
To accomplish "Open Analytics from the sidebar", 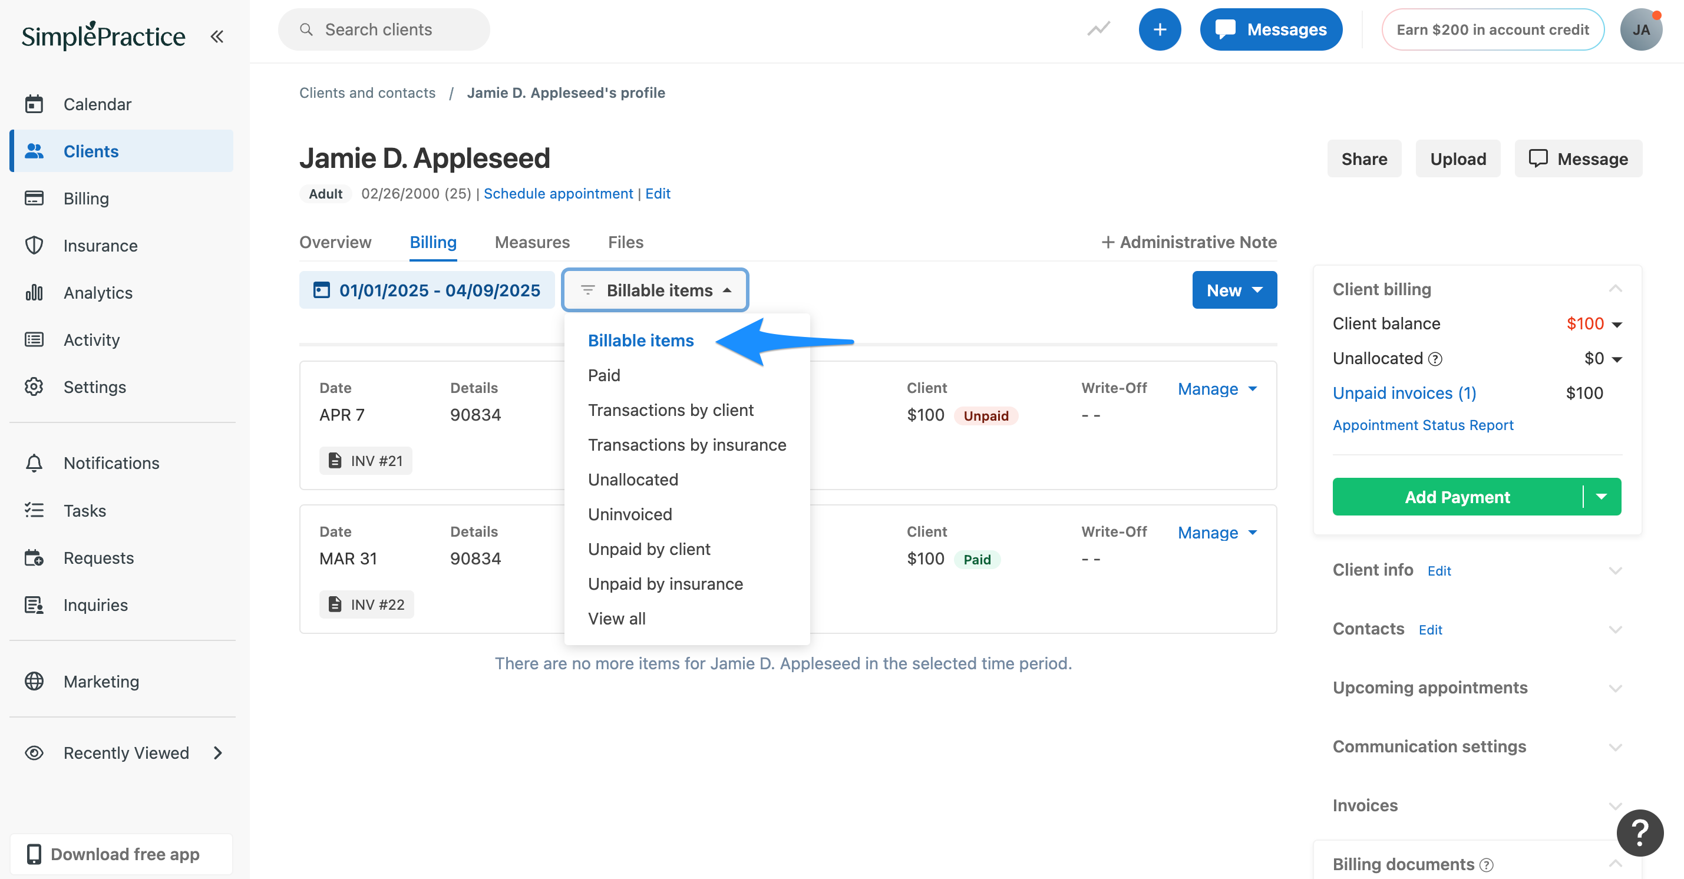I will point(97,292).
